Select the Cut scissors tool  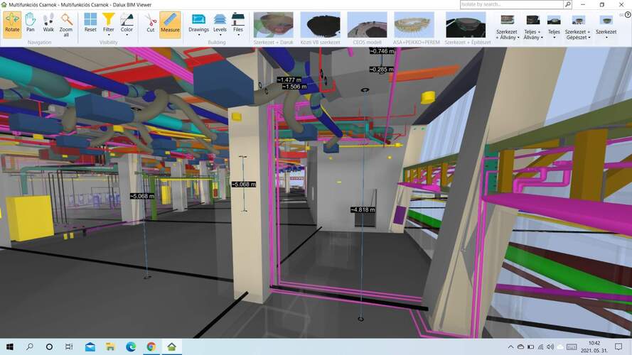151,23
